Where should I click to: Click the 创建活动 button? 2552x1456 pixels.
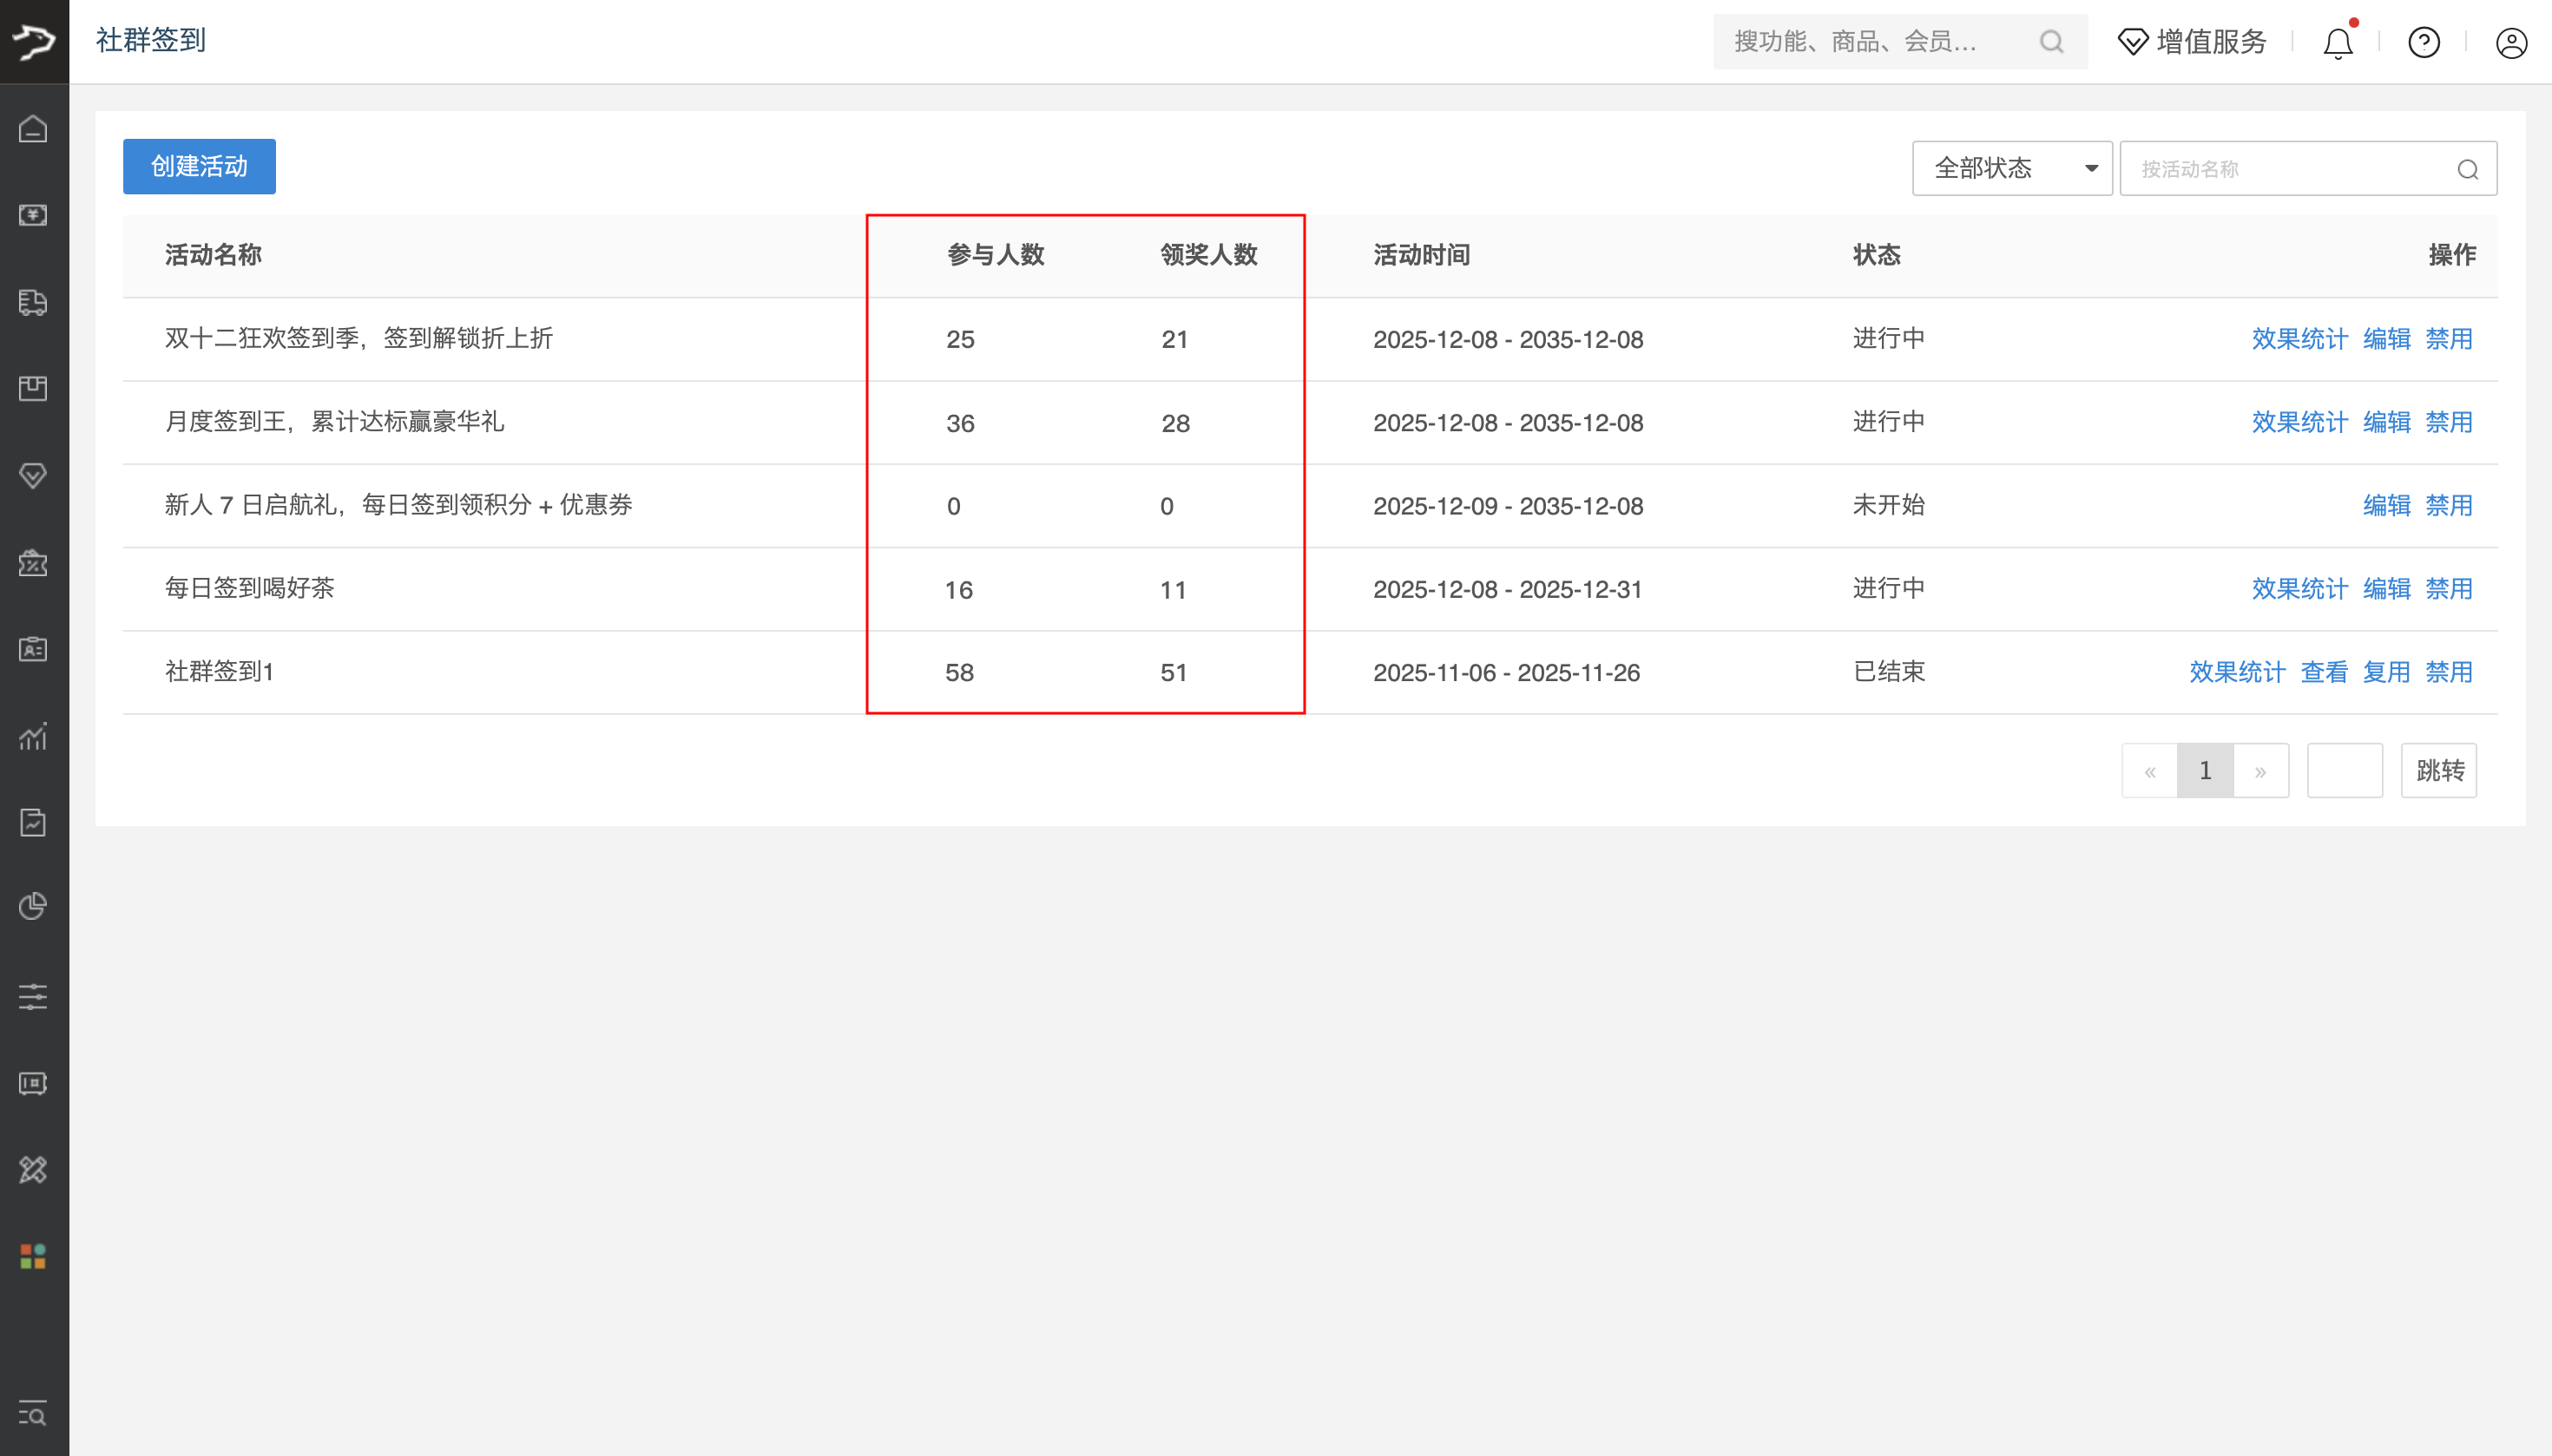(199, 166)
